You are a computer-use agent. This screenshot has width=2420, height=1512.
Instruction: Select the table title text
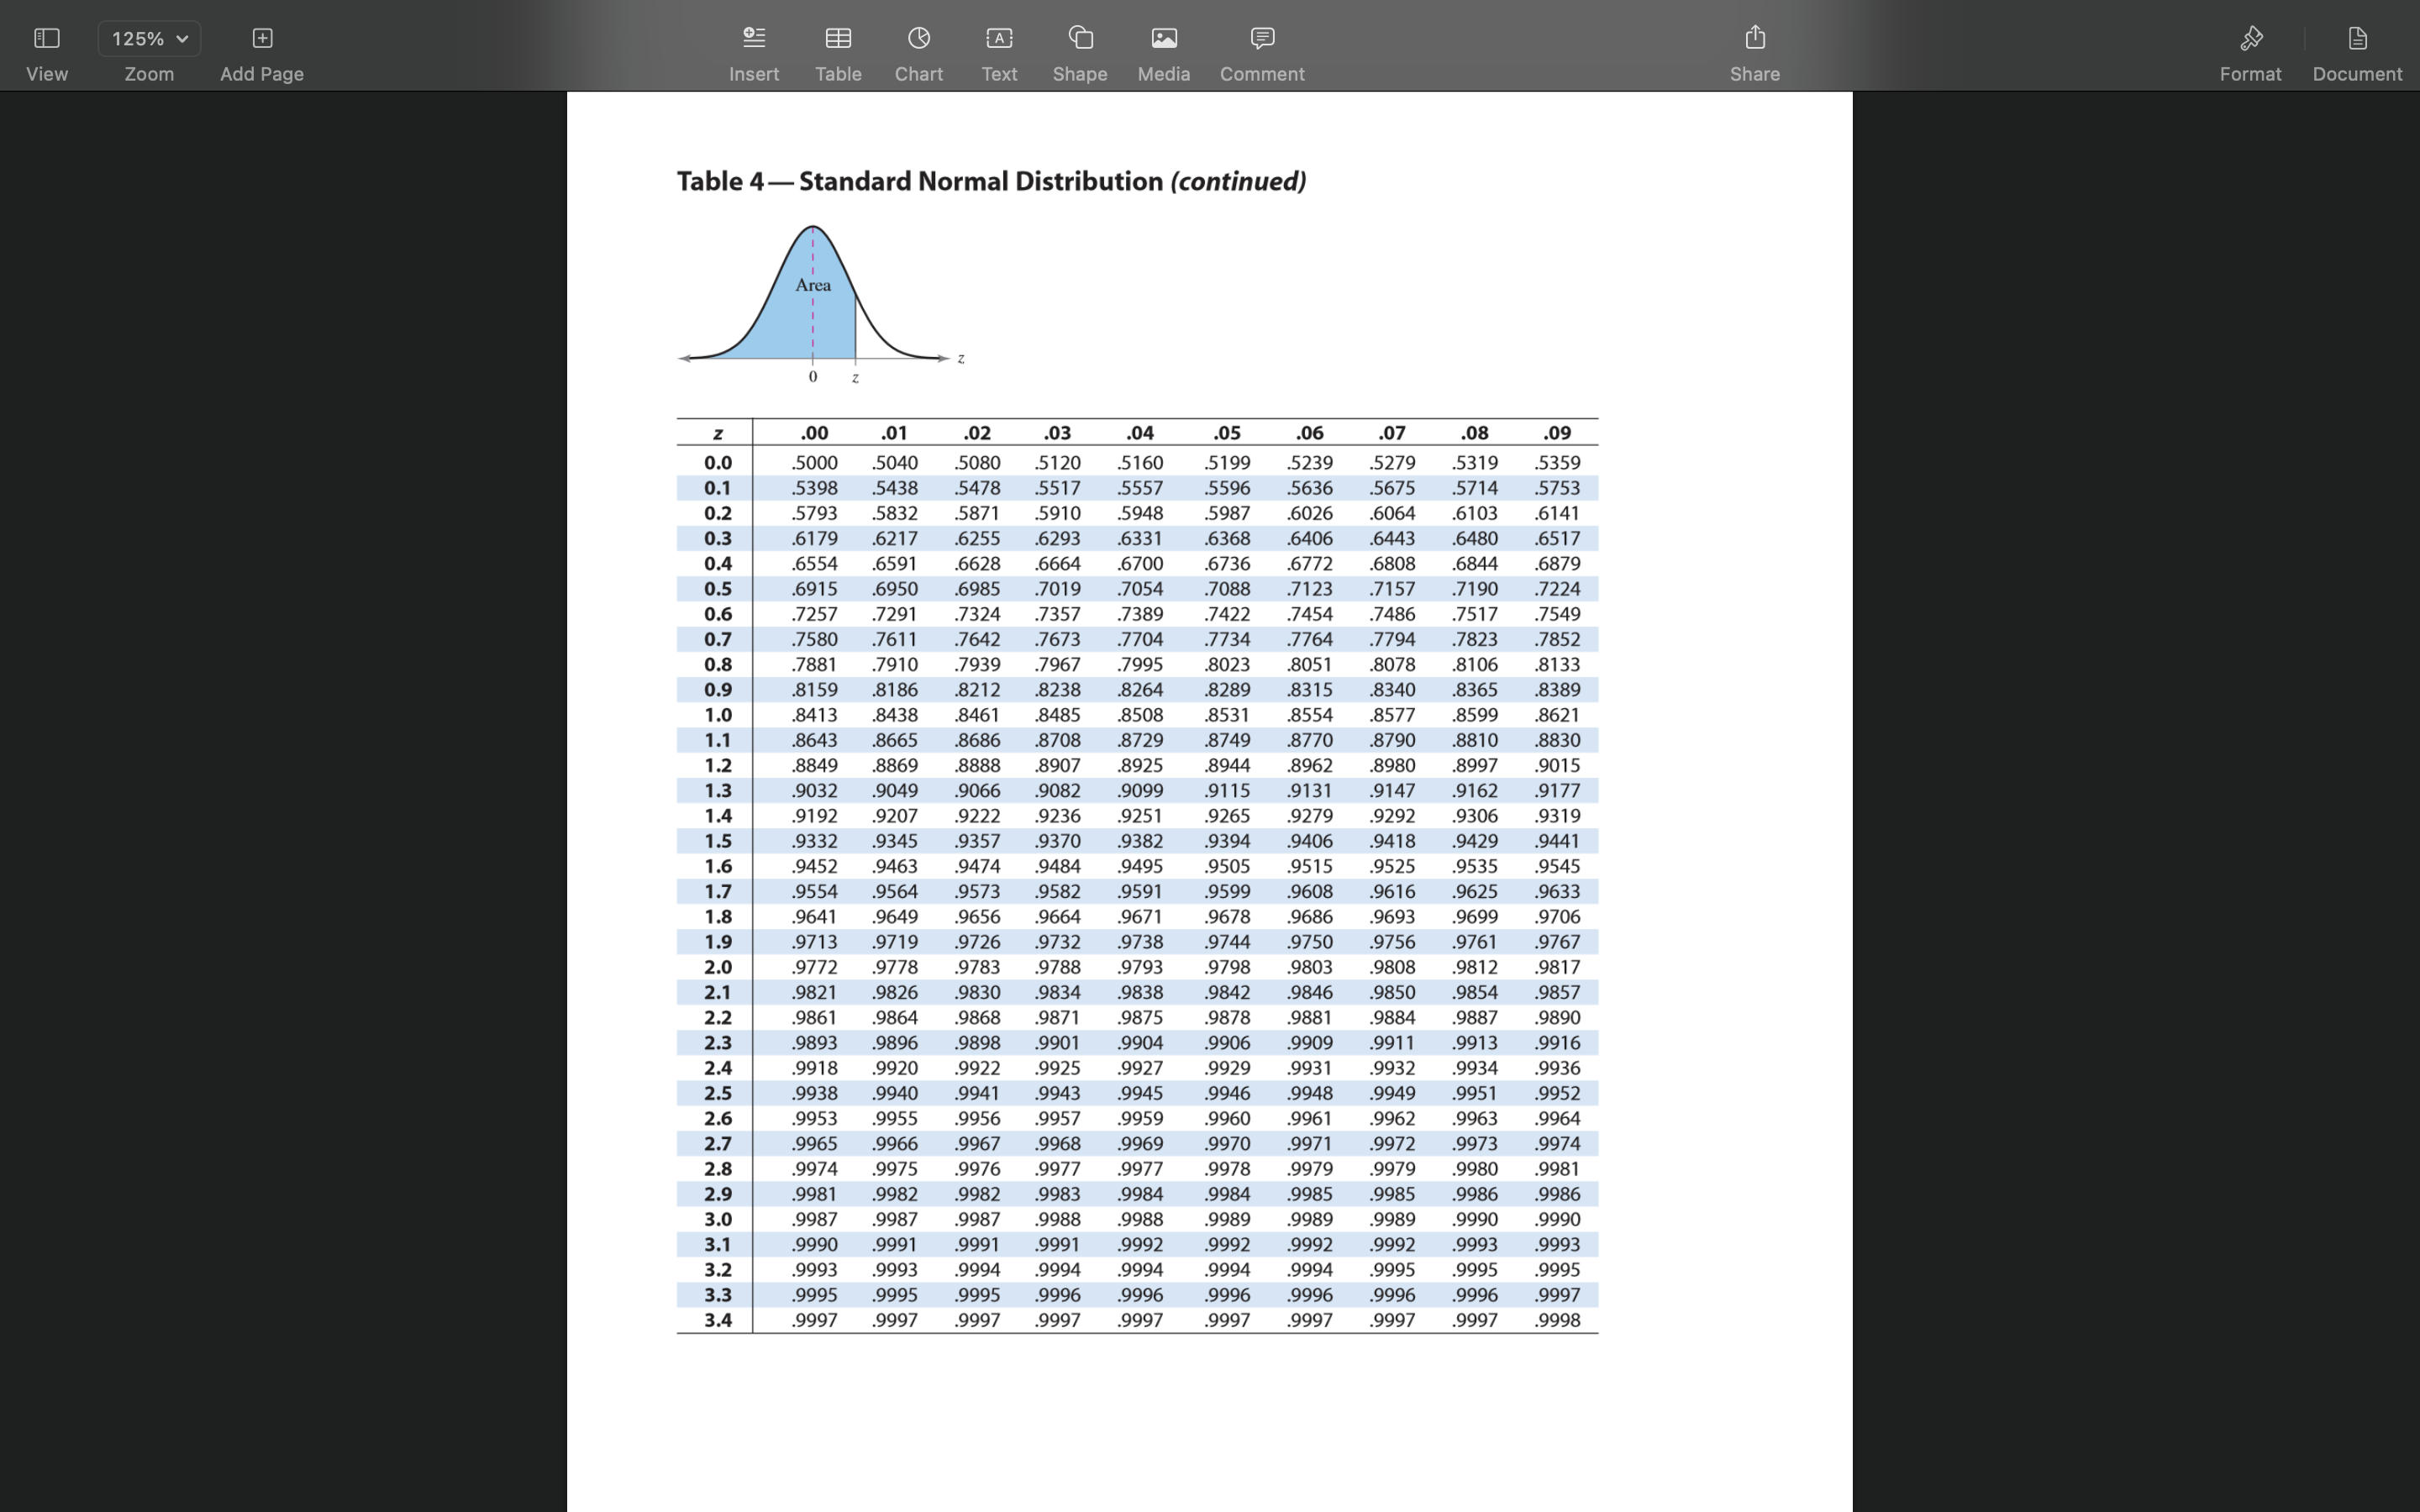pos(990,181)
